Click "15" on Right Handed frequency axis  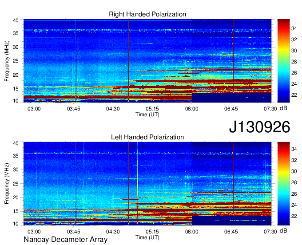[x=16, y=89]
